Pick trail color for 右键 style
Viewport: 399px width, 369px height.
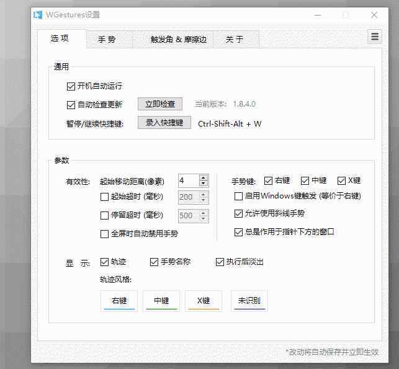click(119, 301)
